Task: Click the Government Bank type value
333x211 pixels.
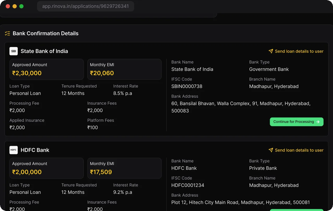Action: point(269,69)
